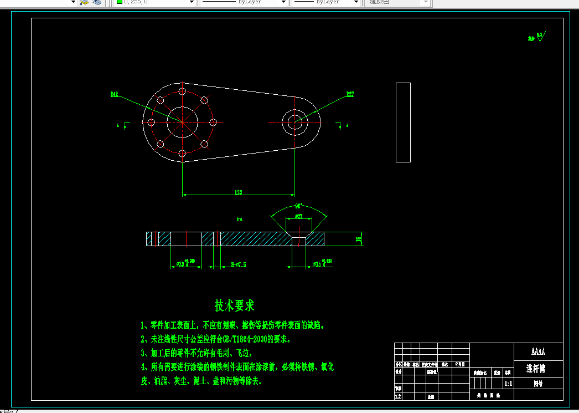Viewport: 579px width, 413px height.
Task: Select the 年月日 date cell
Action: tap(460, 365)
